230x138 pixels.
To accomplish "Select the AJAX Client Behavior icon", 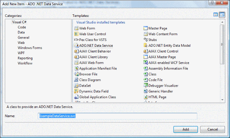I will [76, 51].
